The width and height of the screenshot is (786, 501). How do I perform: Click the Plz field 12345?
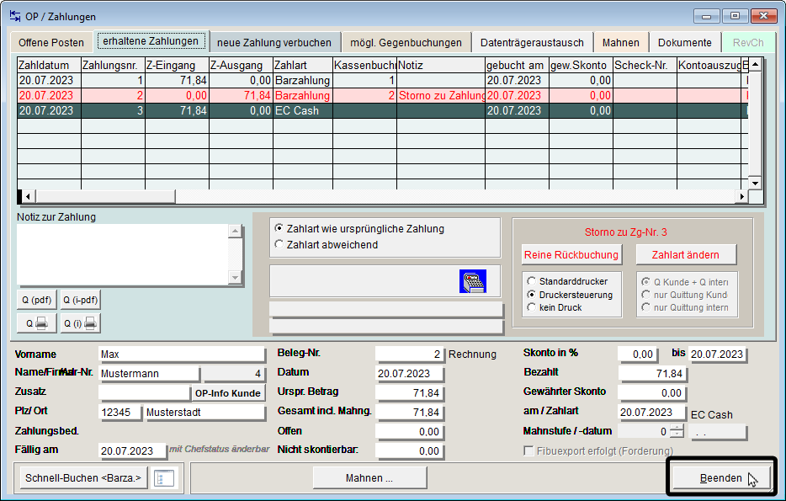[x=119, y=413]
